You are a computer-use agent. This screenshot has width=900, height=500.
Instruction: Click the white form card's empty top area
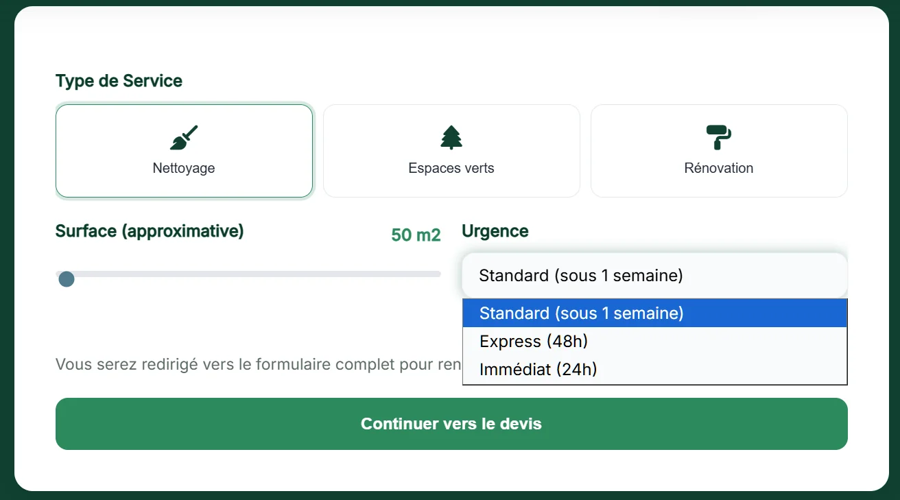451,38
